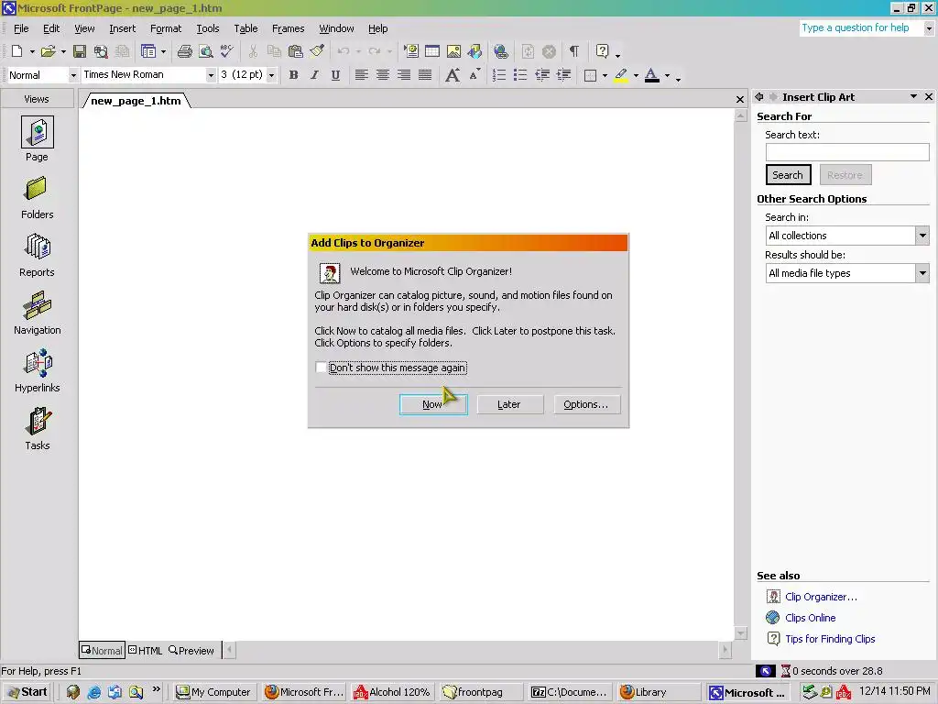Expand the Style dropdown showing Normal
Image resolution: width=938 pixels, height=704 pixels.
click(x=73, y=75)
